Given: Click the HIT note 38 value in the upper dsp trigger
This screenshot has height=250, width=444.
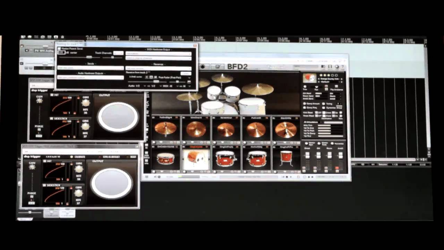Looking at the screenshot, I should tap(85, 112).
